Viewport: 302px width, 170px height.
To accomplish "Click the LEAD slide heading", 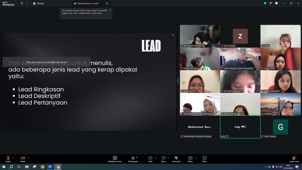I will click(x=151, y=46).
